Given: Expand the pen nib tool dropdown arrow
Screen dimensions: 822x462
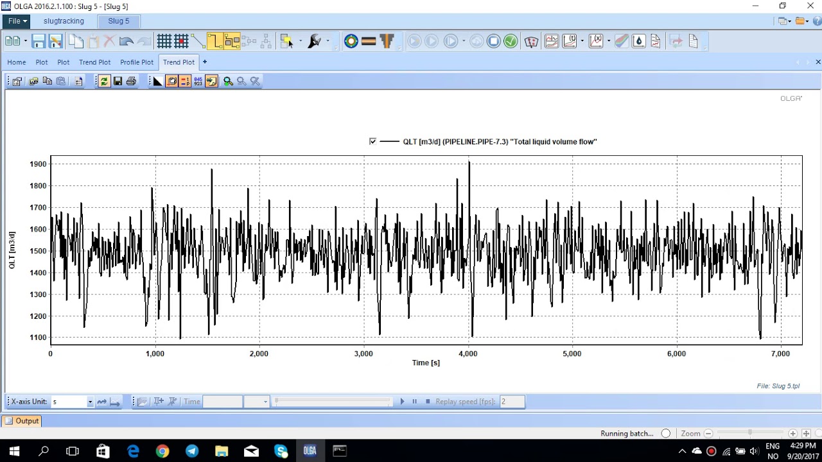Looking at the screenshot, I should click(x=328, y=42).
